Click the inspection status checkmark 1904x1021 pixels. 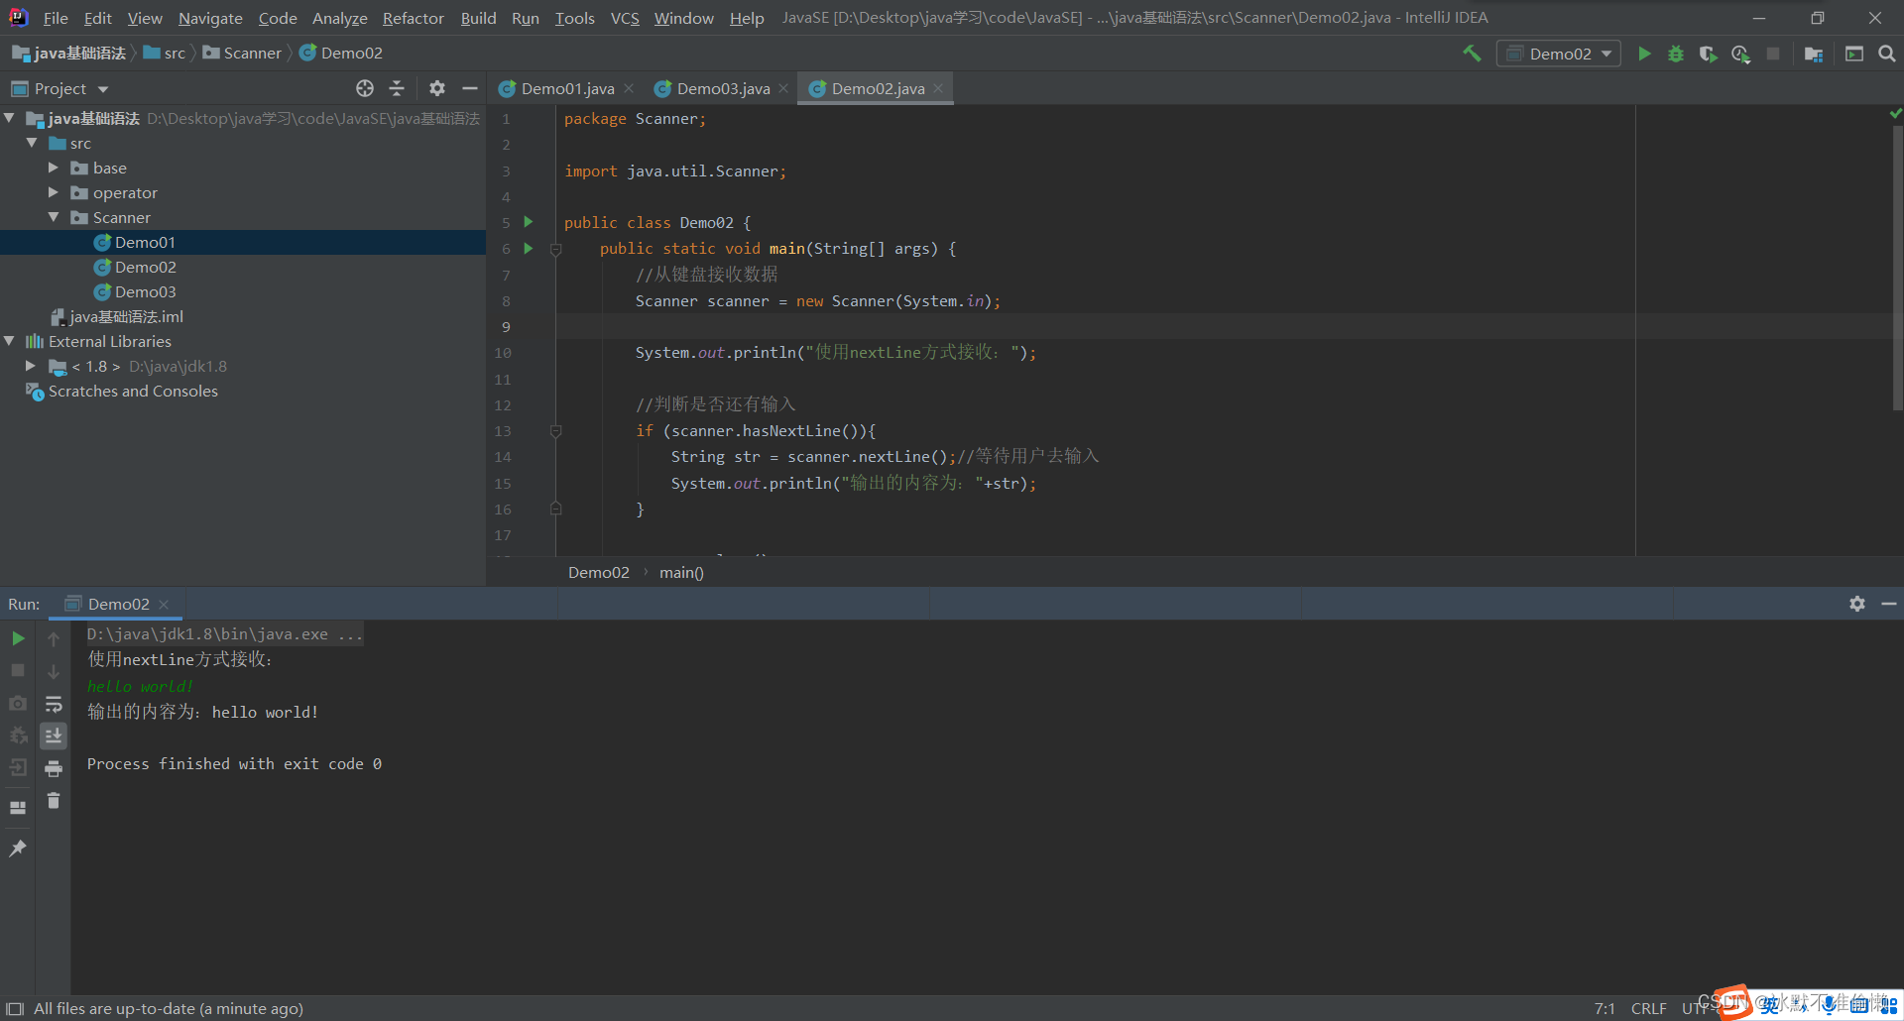[1896, 114]
